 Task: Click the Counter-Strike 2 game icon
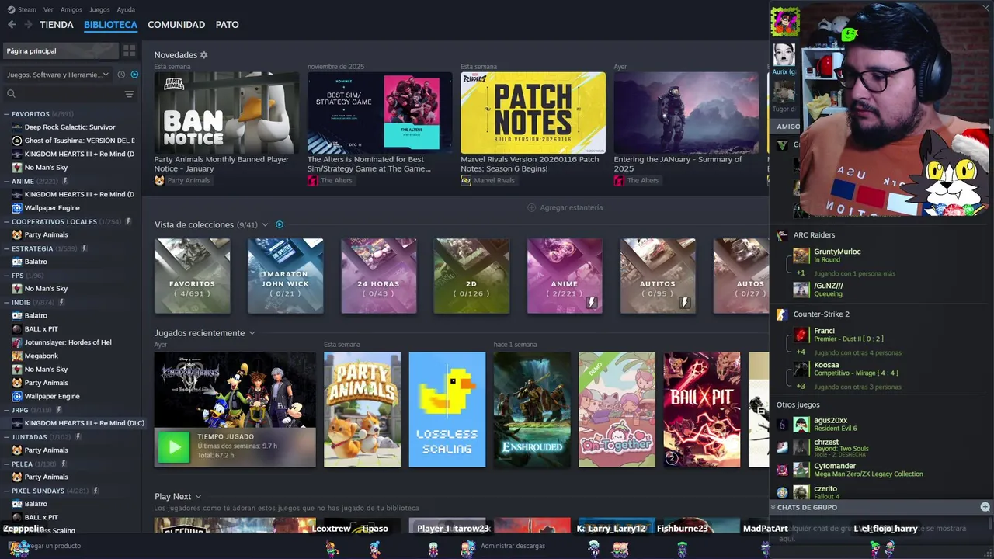coord(782,314)
